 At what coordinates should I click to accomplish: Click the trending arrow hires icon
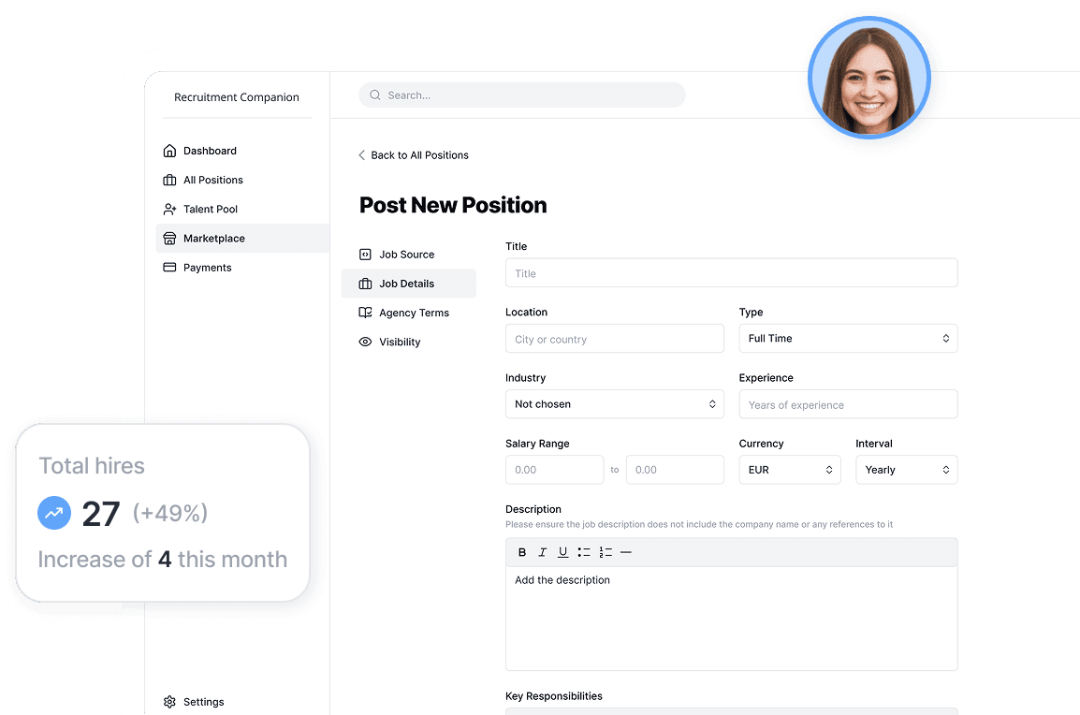pyautogui.click(x=54, y=513)
